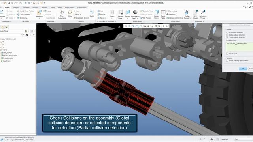This screenshot has height=142, width=253.
Task: Click Edit Position in Model Display
Action: (x=146, y=18)
